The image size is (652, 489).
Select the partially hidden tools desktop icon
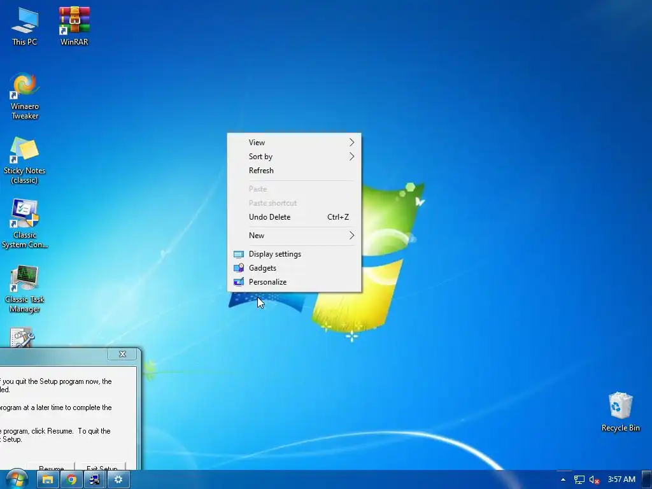22,337
